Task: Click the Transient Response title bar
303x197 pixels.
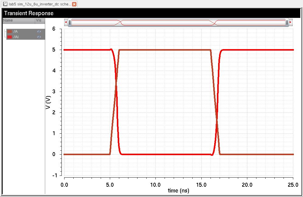Action: (151, 13)
